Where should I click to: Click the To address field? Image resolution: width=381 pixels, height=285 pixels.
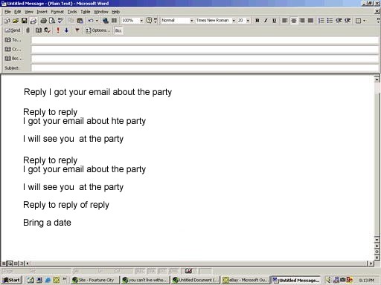click(205, 40)
